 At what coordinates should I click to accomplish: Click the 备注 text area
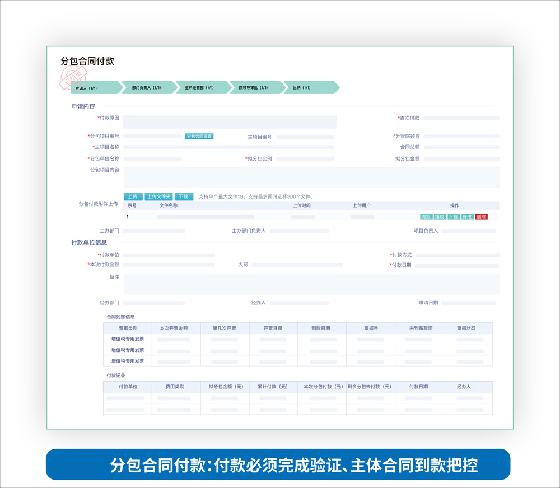coord(311,284)
